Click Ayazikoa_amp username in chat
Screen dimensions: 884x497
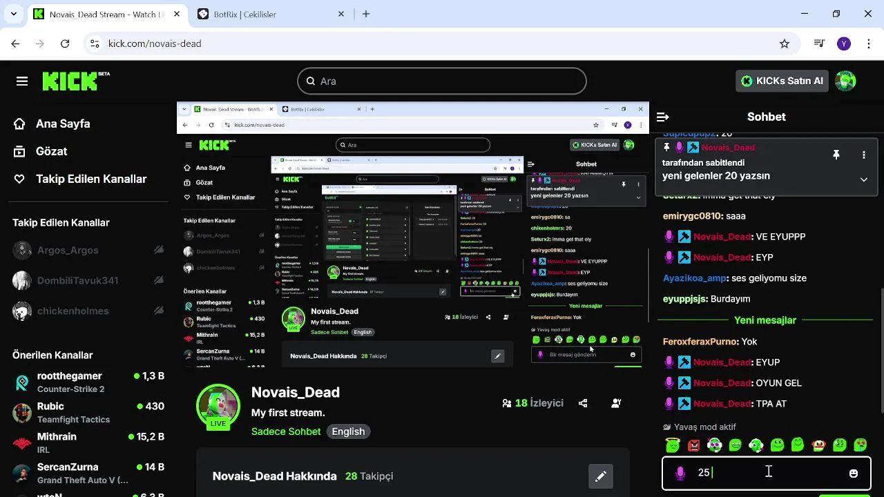point(695,278)
